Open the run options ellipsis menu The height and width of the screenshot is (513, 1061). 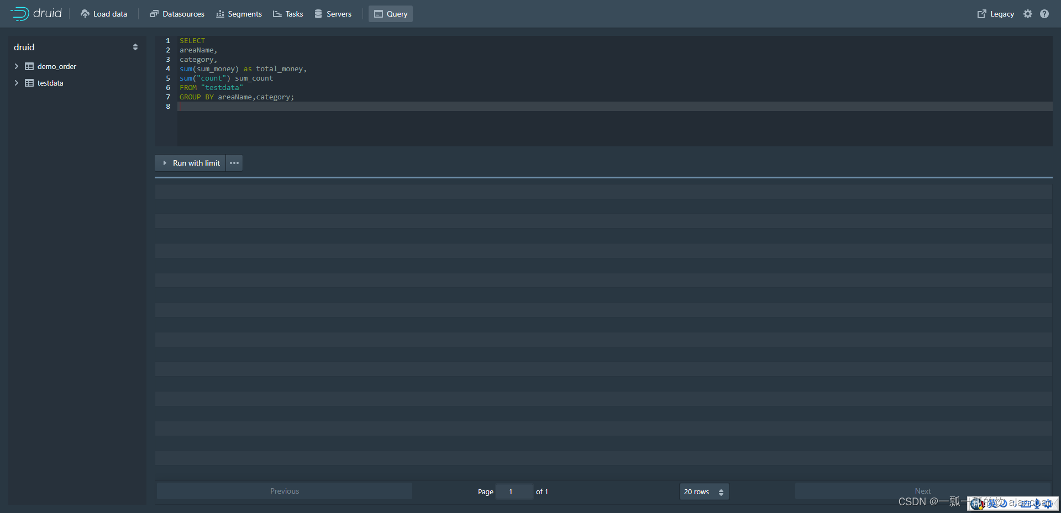[x=234, y=163]
